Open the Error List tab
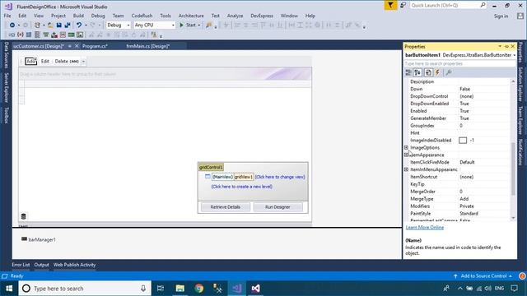The width and height of the screenshot is (527, 296). tap(21, 265)
